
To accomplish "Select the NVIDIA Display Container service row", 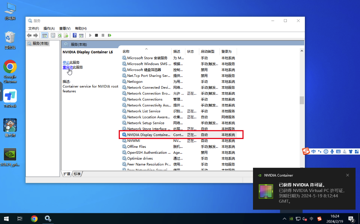I will [179, 135].
